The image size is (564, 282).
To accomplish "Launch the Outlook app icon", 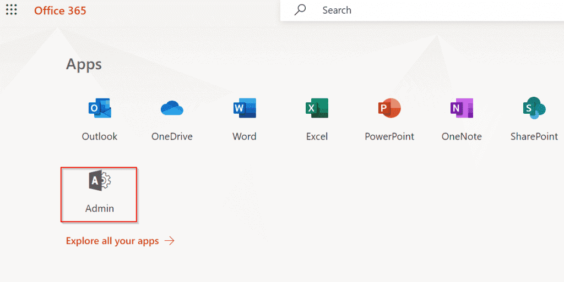I will [x=100, y=108].
